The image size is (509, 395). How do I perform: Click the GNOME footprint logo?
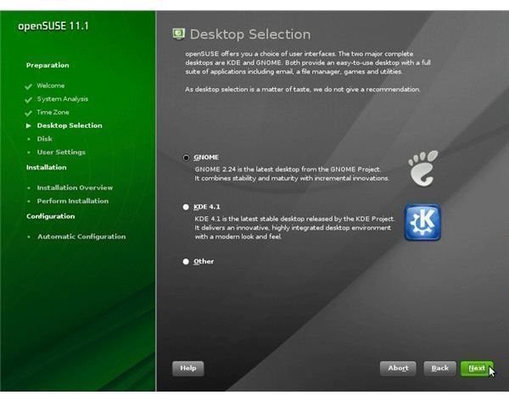pos(423,168)
